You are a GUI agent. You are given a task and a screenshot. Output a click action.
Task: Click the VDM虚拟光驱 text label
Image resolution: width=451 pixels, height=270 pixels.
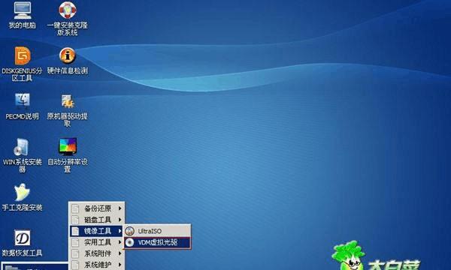tap(158, 242)
